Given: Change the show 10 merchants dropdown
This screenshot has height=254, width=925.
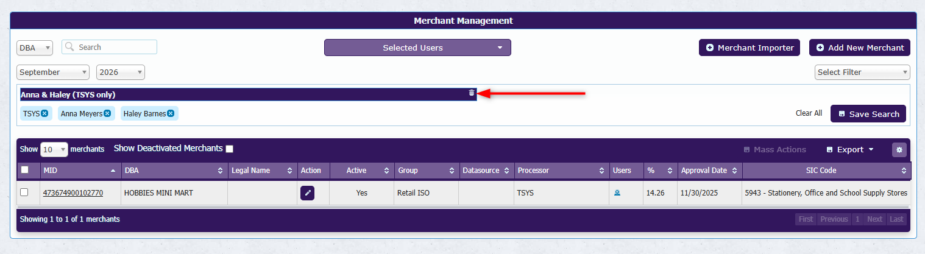Looking at the screenshot, I should point(54,149).
